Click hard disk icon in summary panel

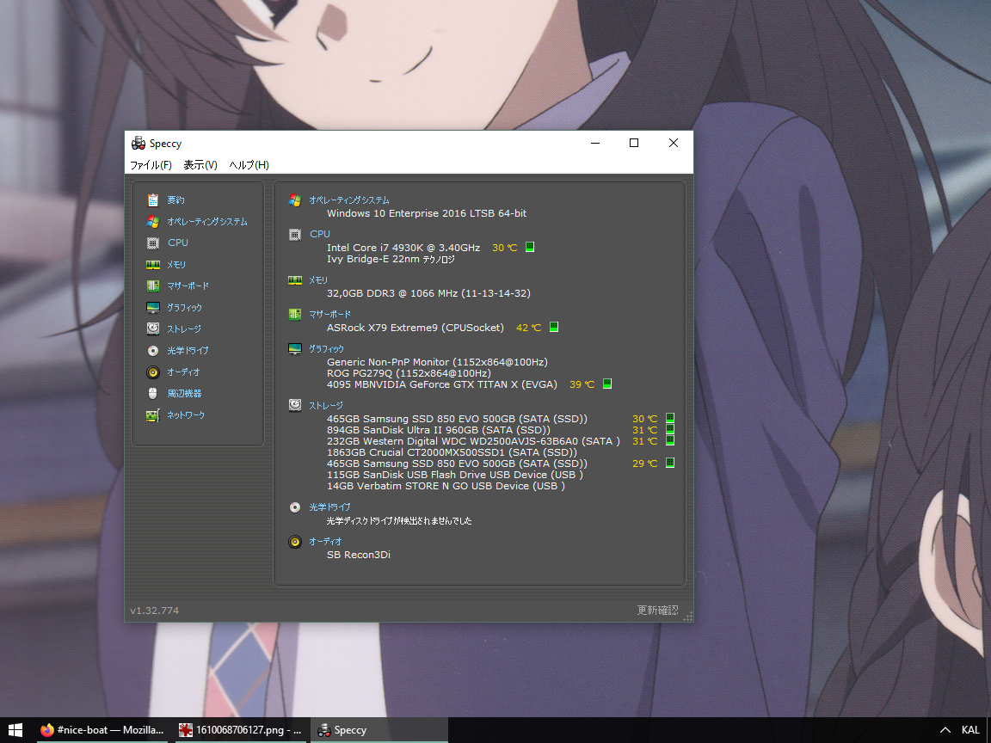click(295, 405)
